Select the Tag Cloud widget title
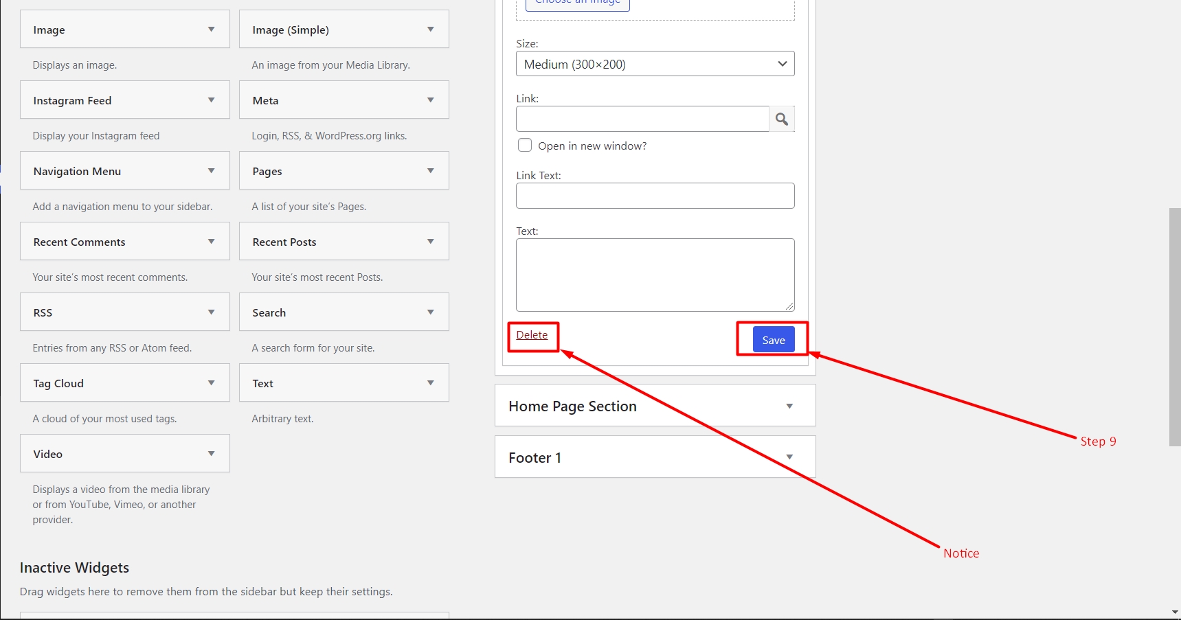Image resolution: width=1181 pixels, height=620 pixels. click(x=58, y=384)
